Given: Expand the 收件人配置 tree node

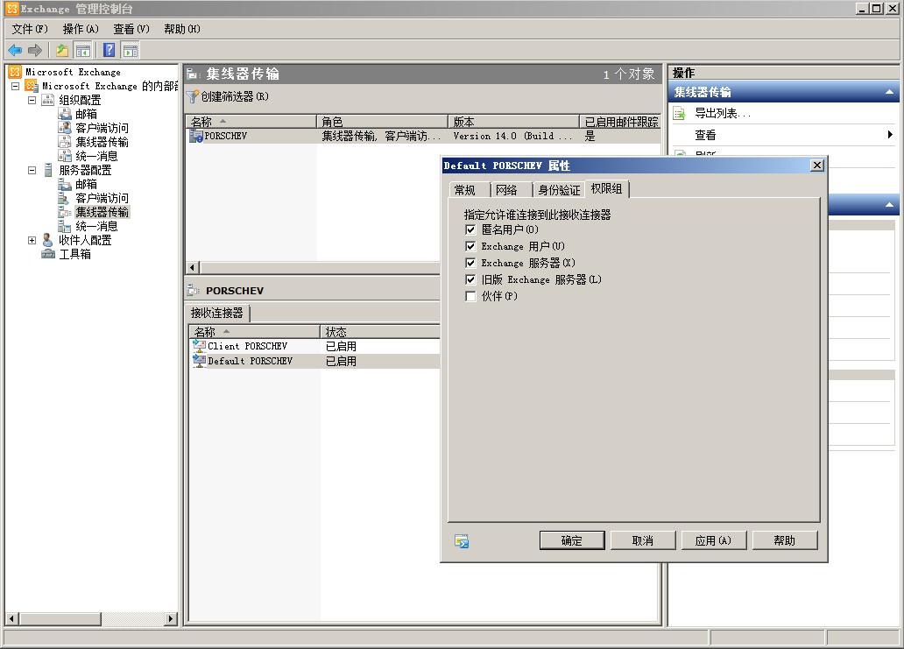Looking at the screenshot, I should click(x=32, y=240).
